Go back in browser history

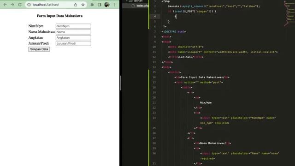click(x=5, y=5)
